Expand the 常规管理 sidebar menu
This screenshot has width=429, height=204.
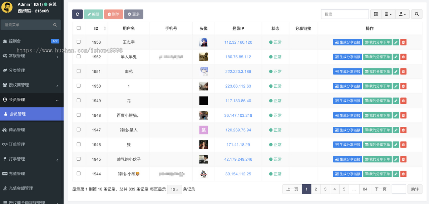[32, 56]
